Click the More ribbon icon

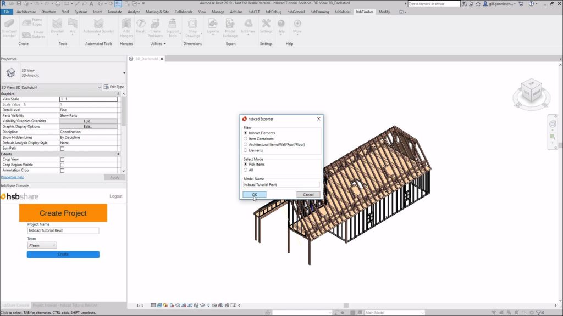pos(297,27)
